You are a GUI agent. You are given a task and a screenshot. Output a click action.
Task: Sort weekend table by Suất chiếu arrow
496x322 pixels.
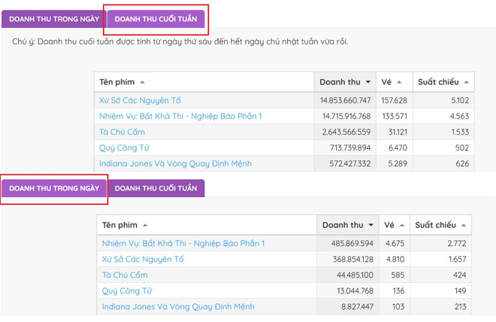coord(467,82)
